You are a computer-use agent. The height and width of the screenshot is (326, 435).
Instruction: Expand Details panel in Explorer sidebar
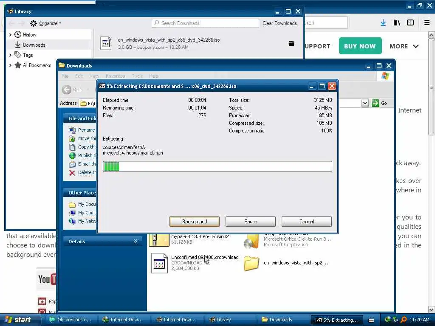click(x=136, y=241)
